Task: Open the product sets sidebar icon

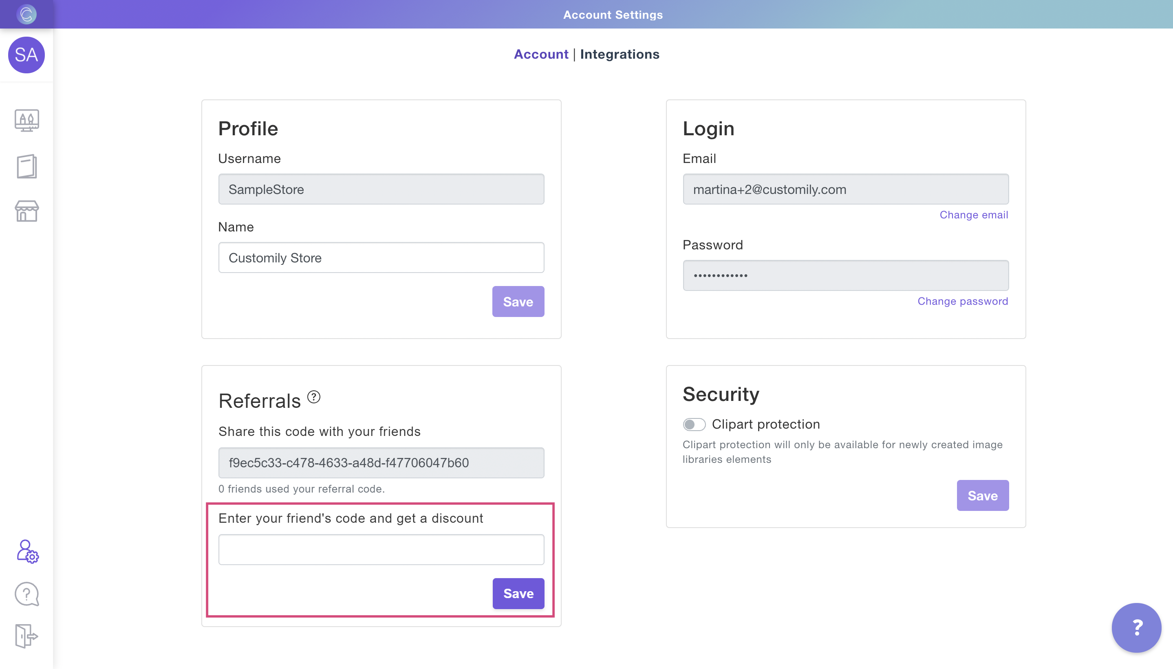Action: [x=26, y=166]
